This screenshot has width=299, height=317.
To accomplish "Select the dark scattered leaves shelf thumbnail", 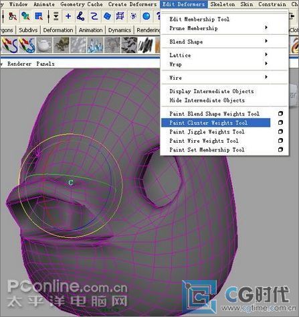I will [x=129, y=45].
